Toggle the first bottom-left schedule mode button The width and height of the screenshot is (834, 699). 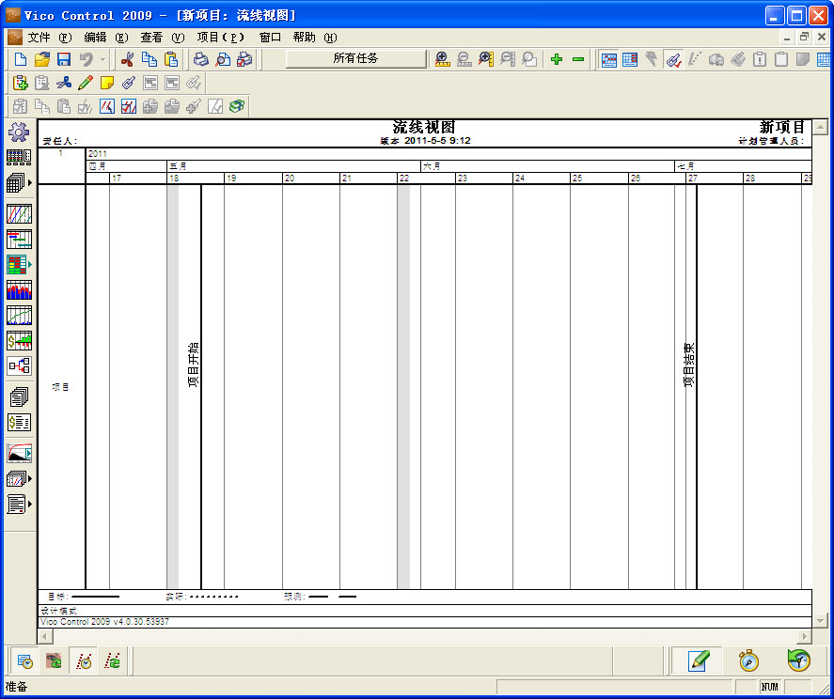point(24,661)
